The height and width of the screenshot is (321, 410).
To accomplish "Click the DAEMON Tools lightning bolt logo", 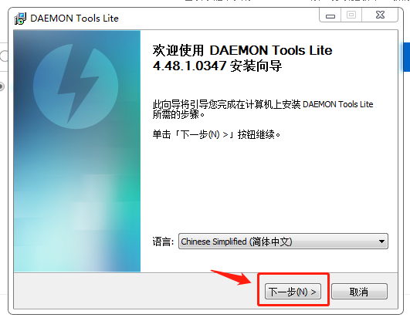I will tap(76, 86).
